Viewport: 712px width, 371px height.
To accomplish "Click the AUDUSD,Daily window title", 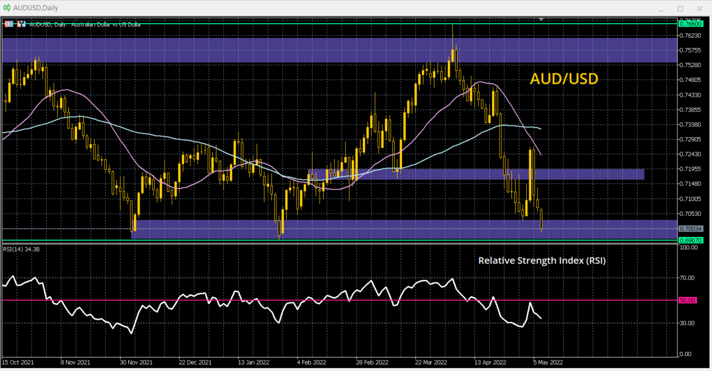I will (35, 8).
